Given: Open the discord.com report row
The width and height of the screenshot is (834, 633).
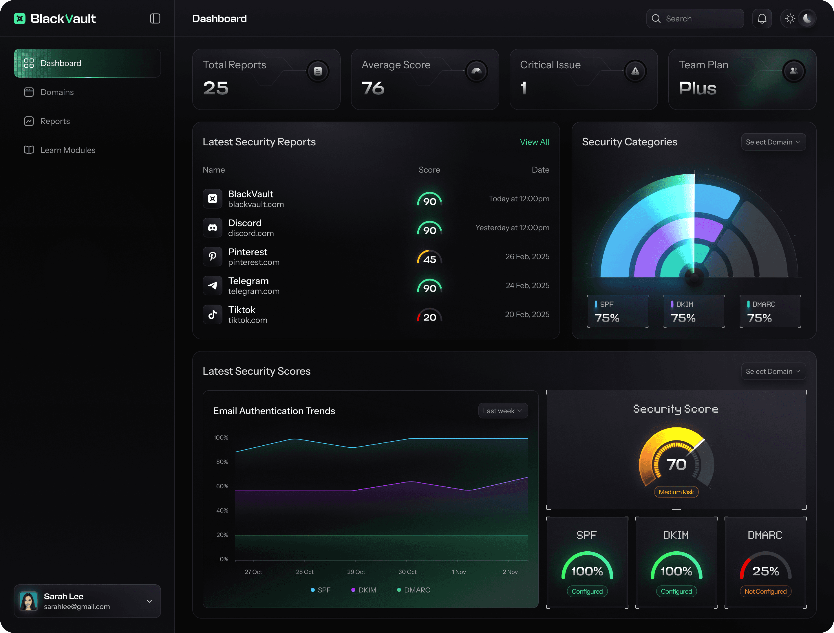Looking at the screenshot, I should (376, 228).
